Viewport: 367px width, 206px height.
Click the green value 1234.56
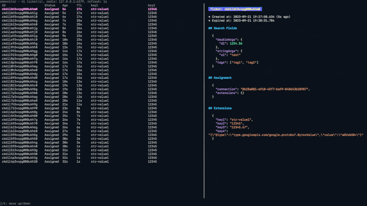[x=236, y=44]
